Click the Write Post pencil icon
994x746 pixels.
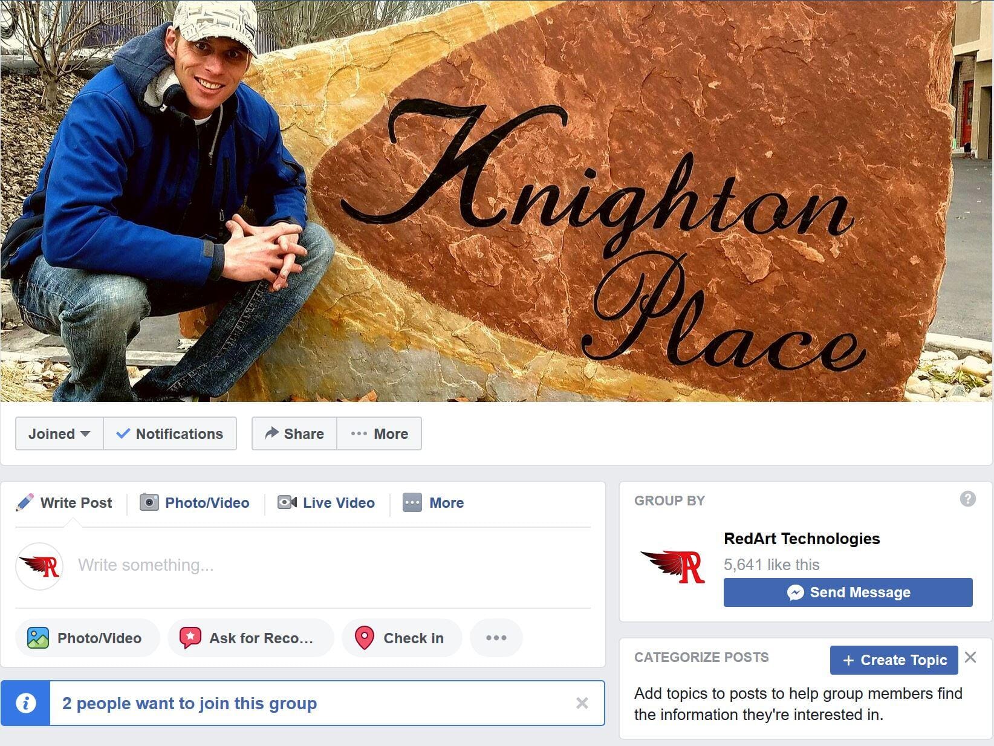point(25,502)
